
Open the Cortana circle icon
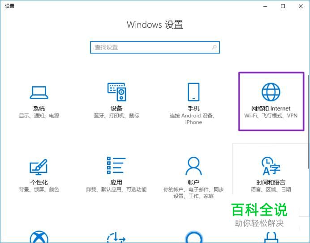(194, 237)
